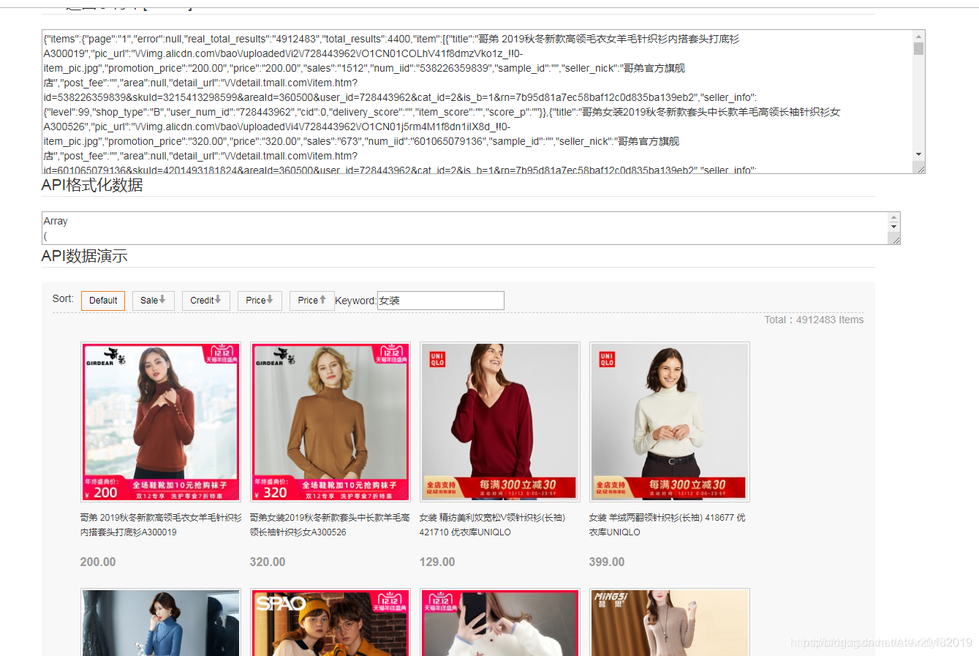The width and height of the screenshot is (979, 656).
Task: Open product title ending A300526
Action: 330,525
